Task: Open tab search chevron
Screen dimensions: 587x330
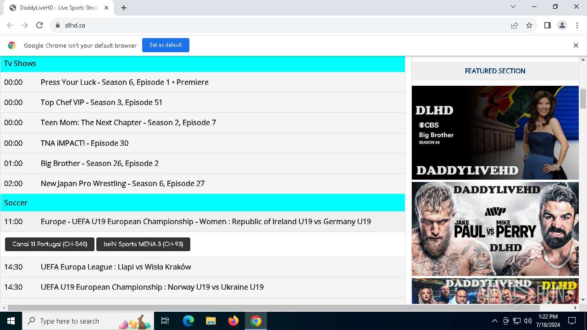Action: click(x=513, y=6)
